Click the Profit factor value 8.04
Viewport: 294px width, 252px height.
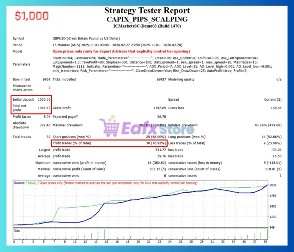47,116
